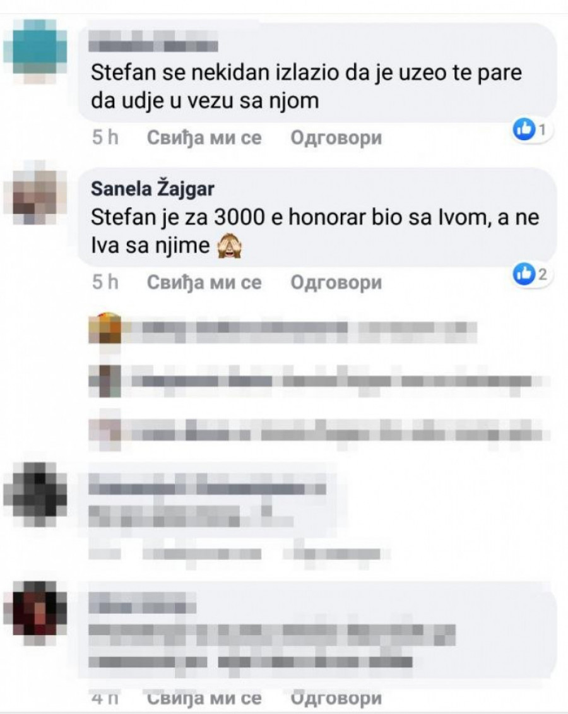Open Sanela Žajgar's profile picture

pyautogui.click(x=35, y=193)
